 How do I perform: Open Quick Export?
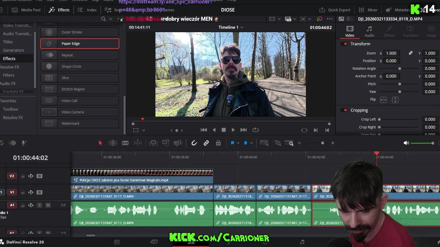[x=335, y=10]
